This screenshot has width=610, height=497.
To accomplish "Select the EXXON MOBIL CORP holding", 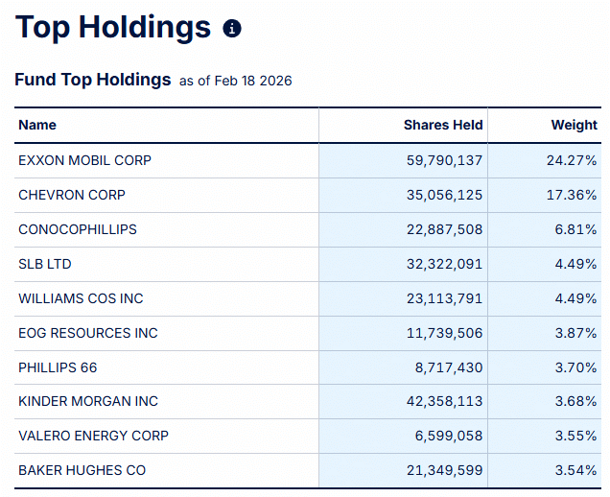I will 84,160.
